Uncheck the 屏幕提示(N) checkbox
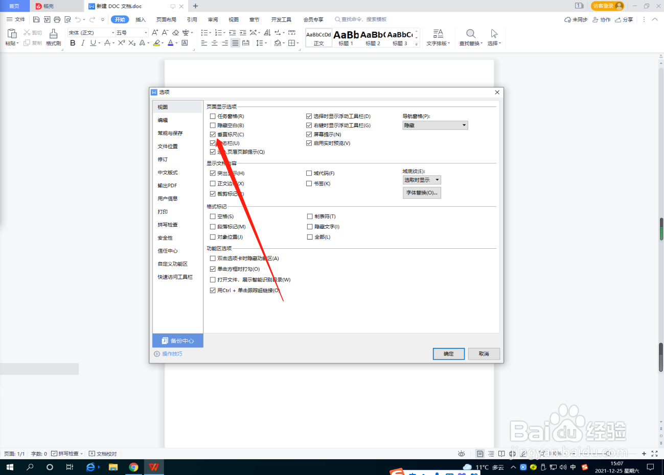This screenshot has height=475, width=664. coord(309,134)
